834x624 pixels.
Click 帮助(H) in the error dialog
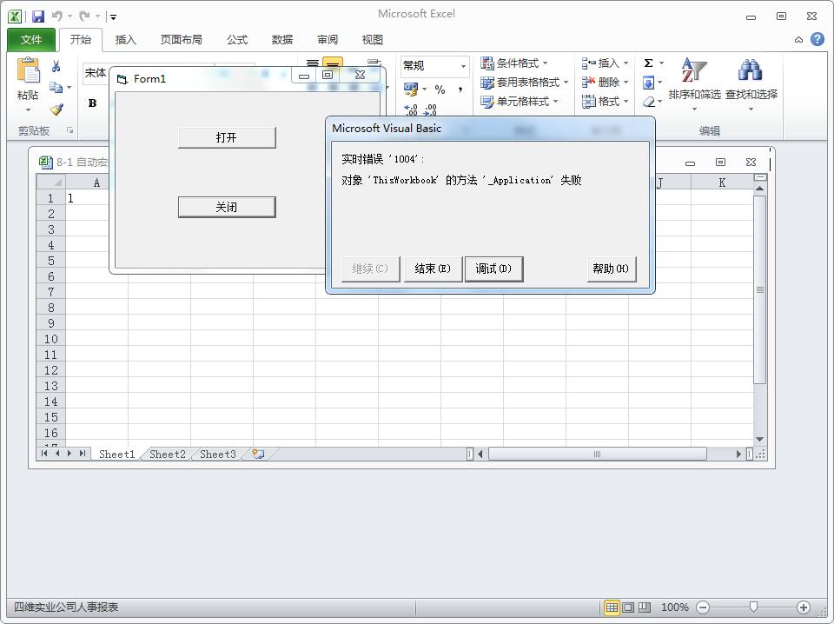(x=611, y=269)
